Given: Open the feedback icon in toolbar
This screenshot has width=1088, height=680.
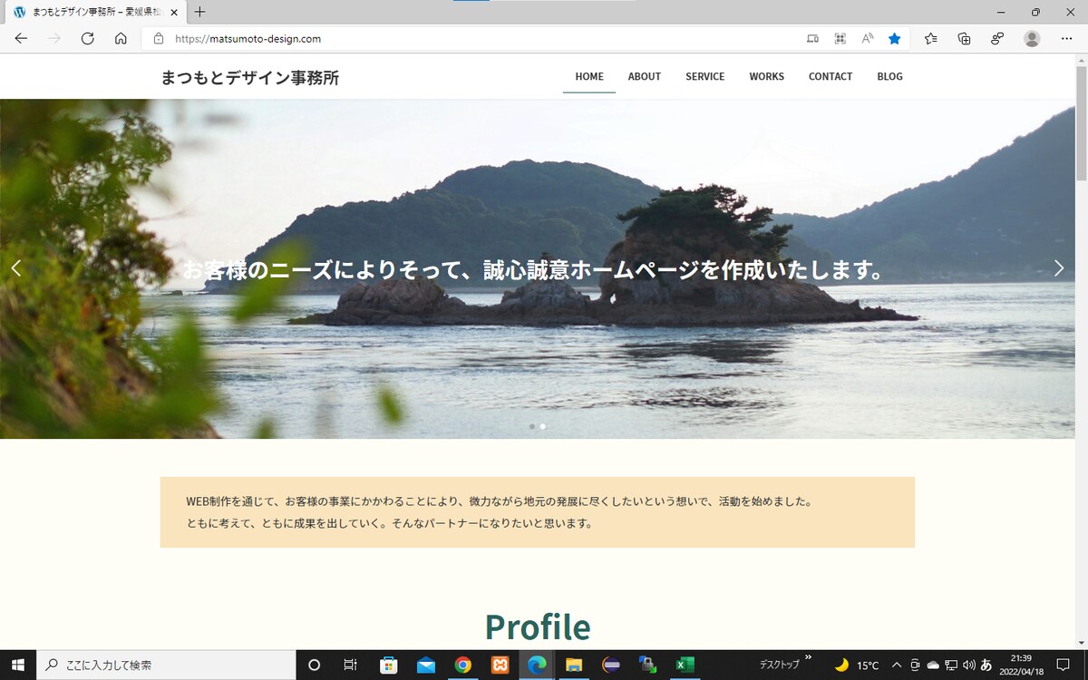Looking at the screenshot, I should pyautogui.click(x=997, y=39).
